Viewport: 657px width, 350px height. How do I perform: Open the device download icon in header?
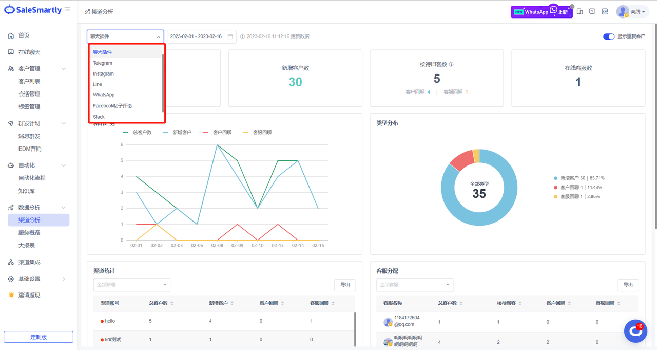click(579, 11)
